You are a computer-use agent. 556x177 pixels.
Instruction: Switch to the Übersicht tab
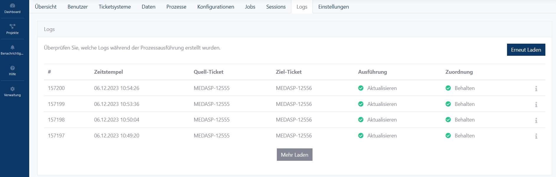point(46,7)
